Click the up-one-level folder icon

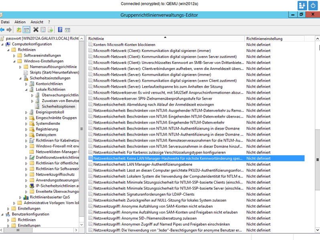(19, 30)
